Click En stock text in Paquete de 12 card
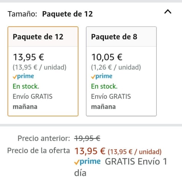The width and height of the screenshot is (182, 180). point(26,86)
